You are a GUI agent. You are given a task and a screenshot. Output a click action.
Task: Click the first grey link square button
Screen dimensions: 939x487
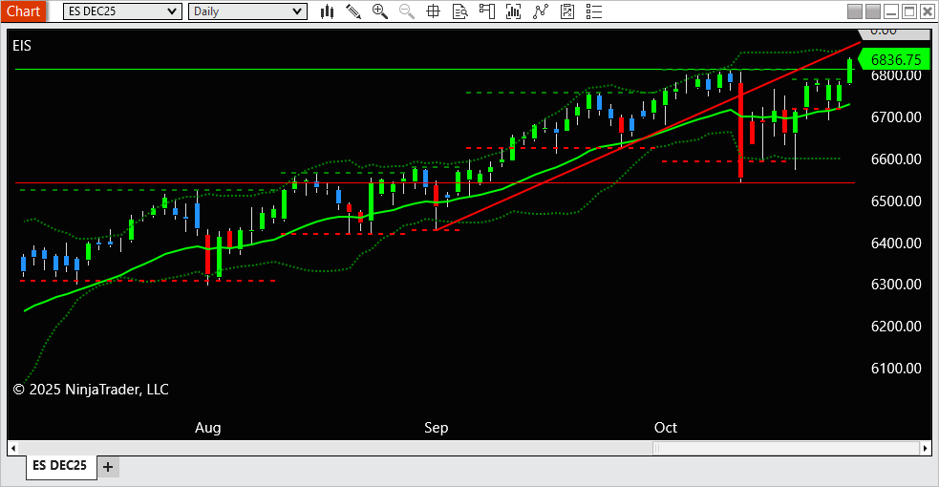[x=855, y=11]
